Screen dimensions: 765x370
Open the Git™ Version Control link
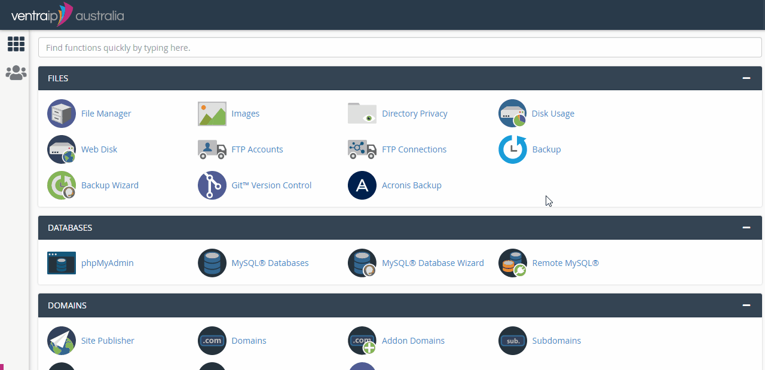(272, 185)
